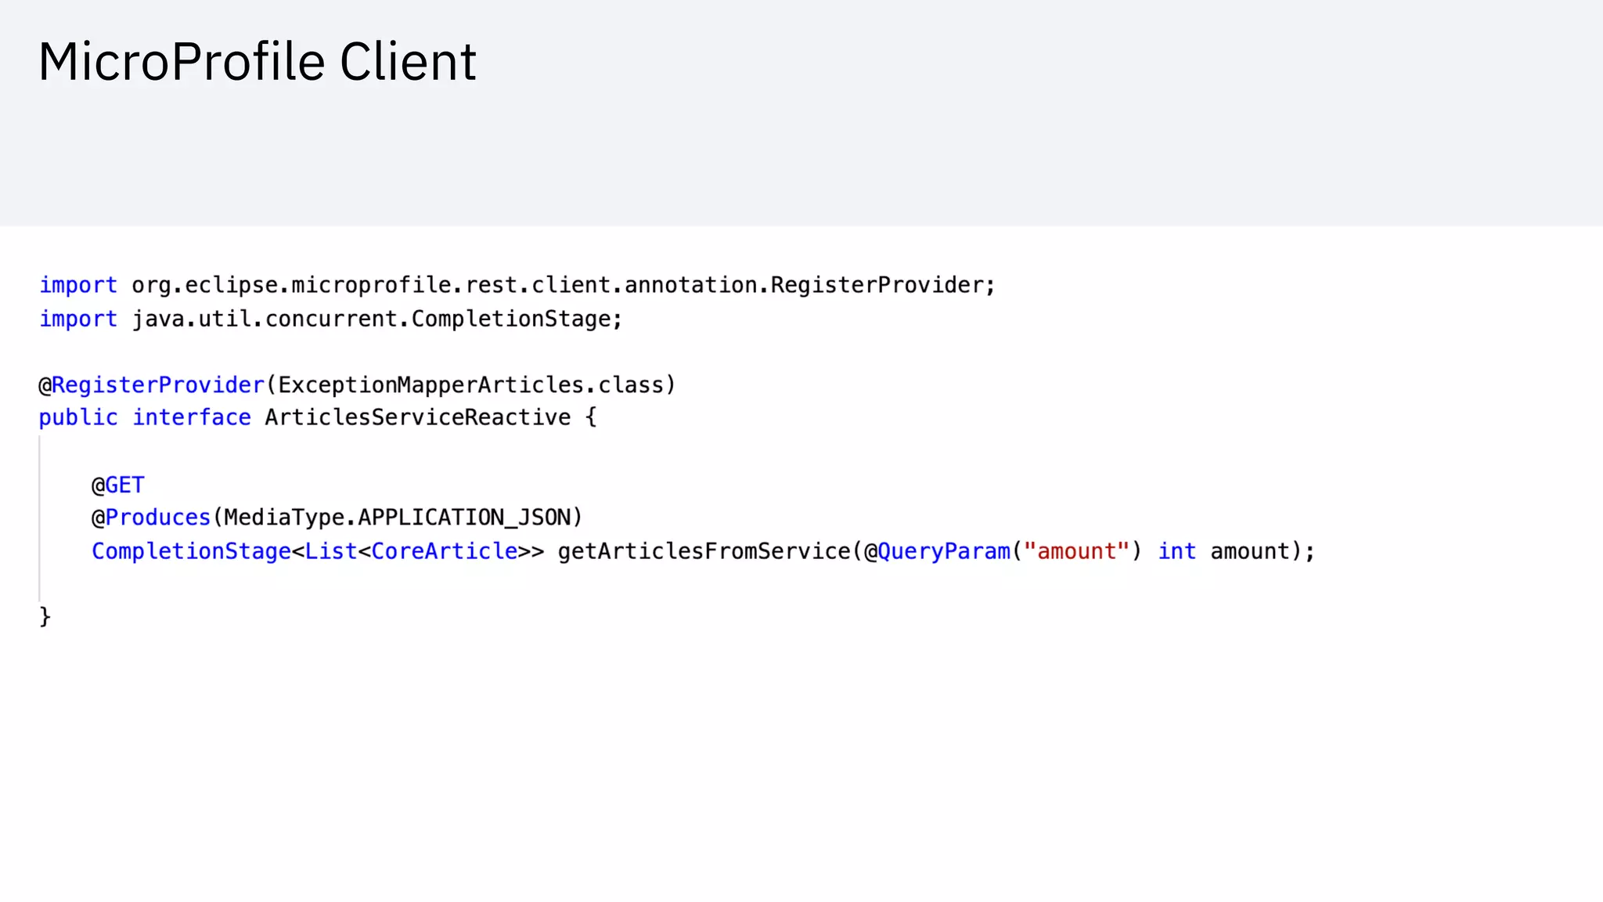
Task: Select the method name getArticlesFromService
Action: [x=704, y=551]
